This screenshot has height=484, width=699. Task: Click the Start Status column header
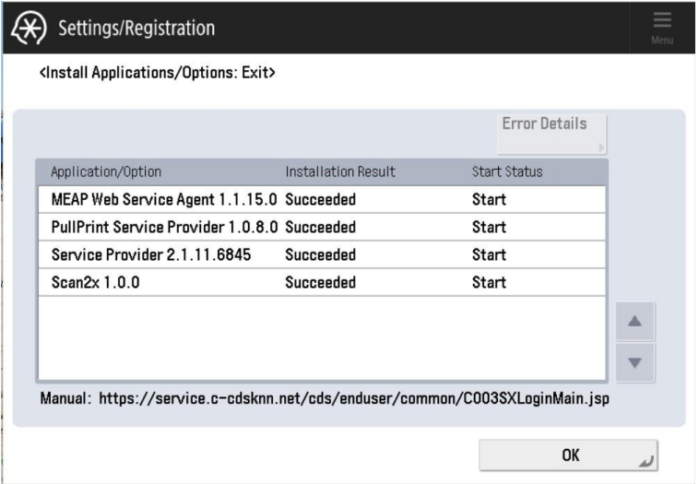(x=507, y=171)
